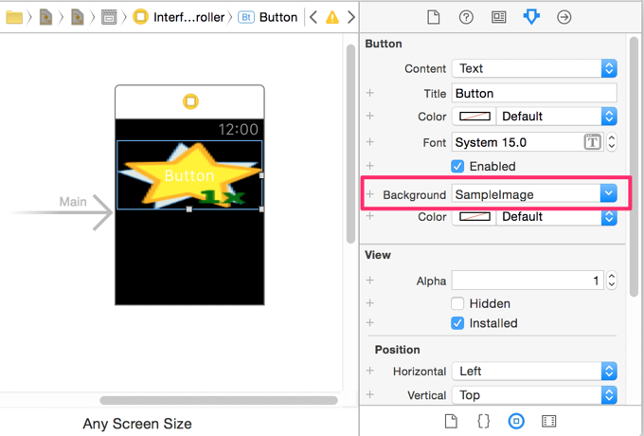
Task: Go to previous issue arrow
Action: click(x=313, y=17)
